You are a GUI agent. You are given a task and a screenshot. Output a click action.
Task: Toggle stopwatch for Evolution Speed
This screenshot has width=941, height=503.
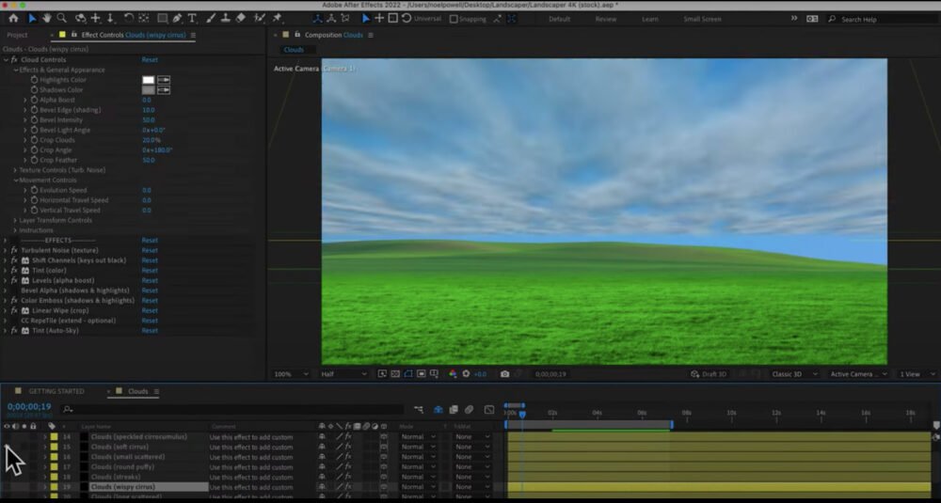point(34,190)
